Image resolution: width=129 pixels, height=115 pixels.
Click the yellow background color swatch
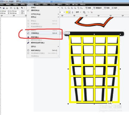click(x=67, y=12)
